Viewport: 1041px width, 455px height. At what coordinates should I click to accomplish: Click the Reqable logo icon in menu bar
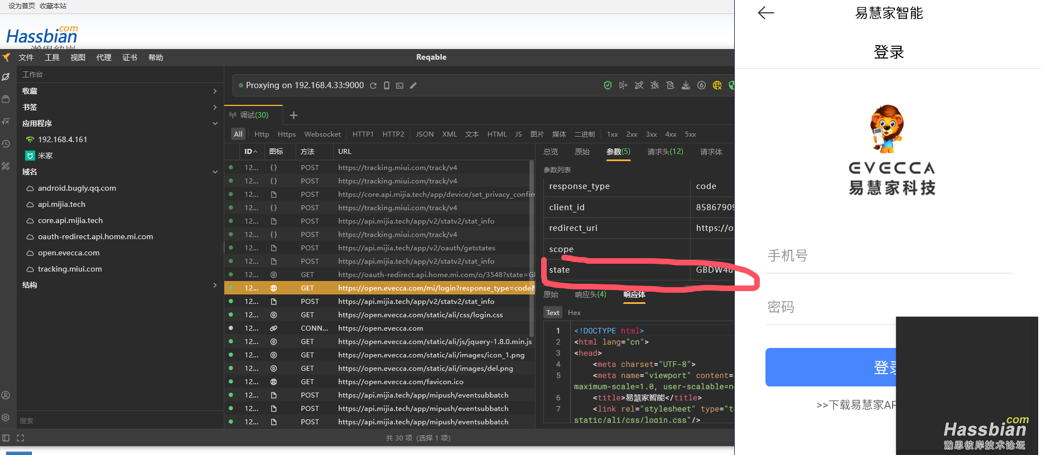pos(6,57)
